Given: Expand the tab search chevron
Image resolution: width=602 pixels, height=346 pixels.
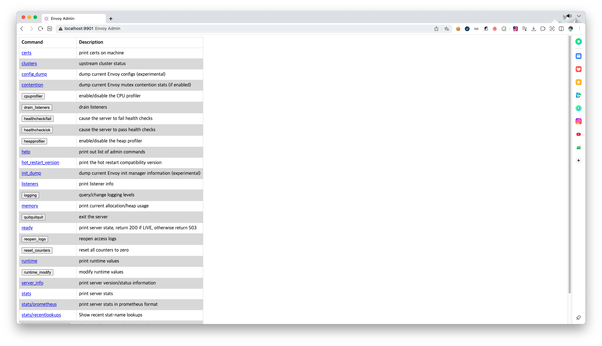Looking at the screenshot, I should click(x=579, y=16).
